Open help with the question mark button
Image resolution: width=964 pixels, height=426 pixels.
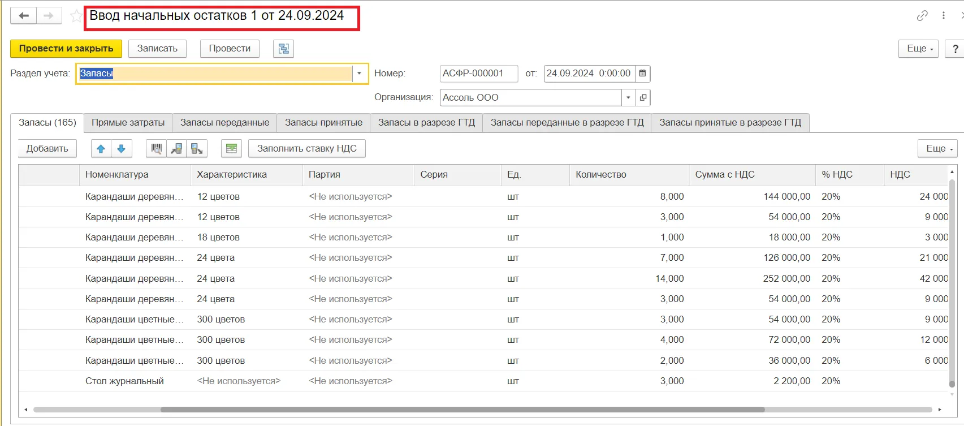click(956, 49)
